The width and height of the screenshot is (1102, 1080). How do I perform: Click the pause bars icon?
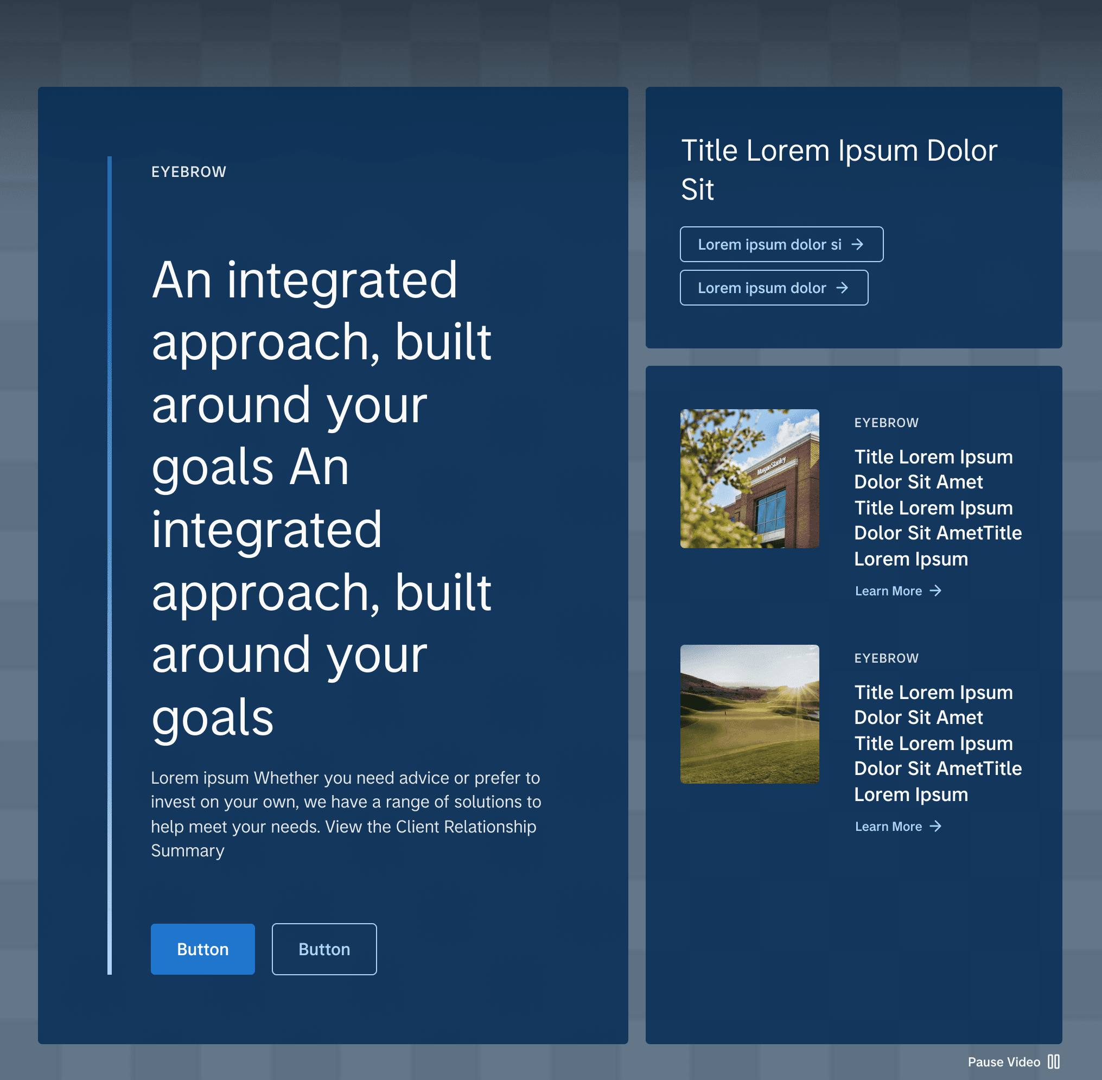[x=1053, y=1062]
